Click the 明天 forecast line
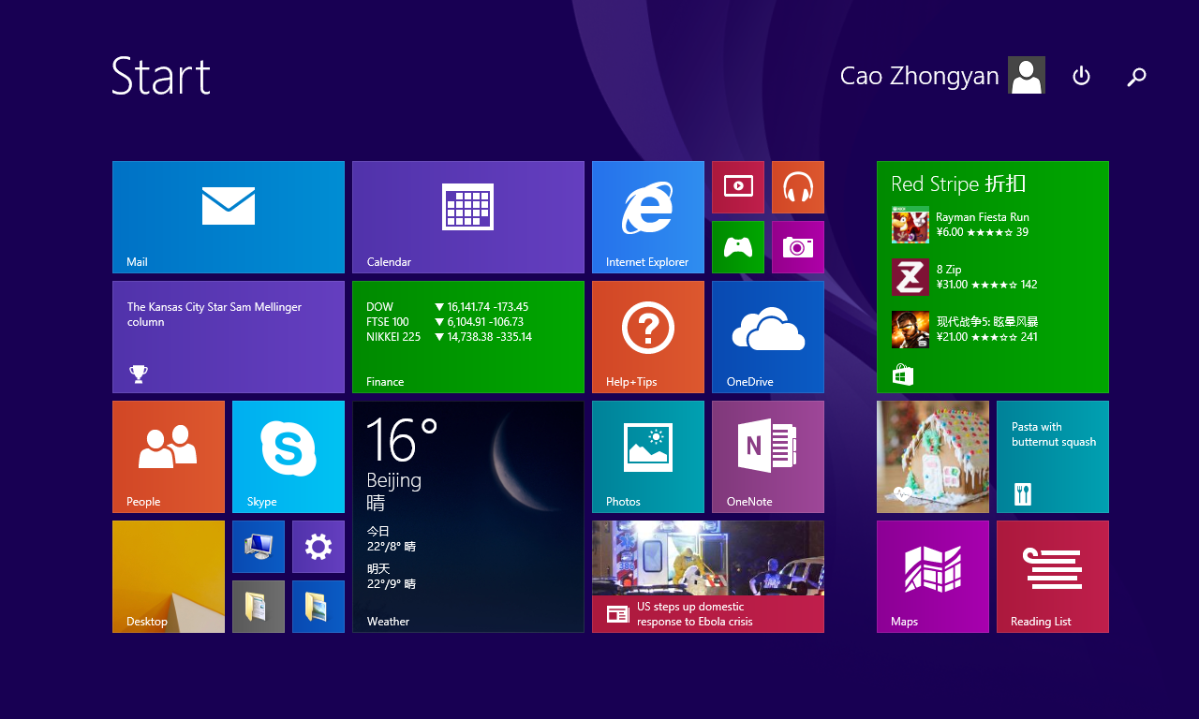The height and width of the screenshot is (719, 1199). click(391, 576)
